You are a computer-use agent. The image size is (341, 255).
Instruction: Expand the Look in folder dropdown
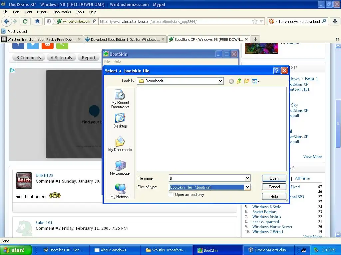pyautogui.click(x=220, y=81)
